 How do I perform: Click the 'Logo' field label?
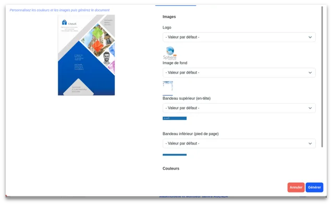[167, 28]
